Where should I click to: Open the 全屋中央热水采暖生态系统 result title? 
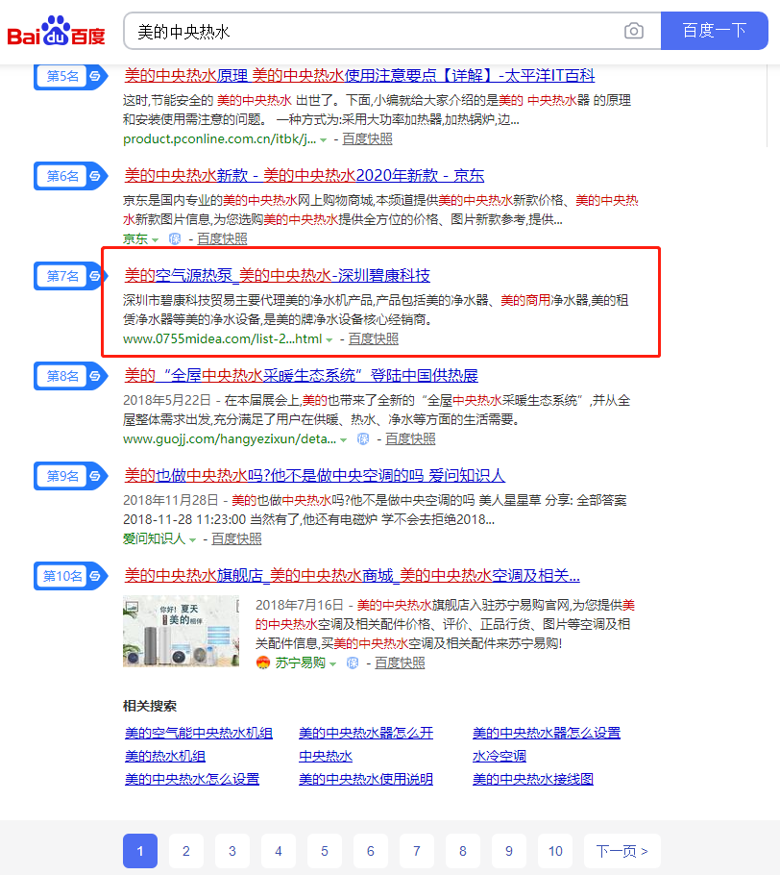click(301, 375)
